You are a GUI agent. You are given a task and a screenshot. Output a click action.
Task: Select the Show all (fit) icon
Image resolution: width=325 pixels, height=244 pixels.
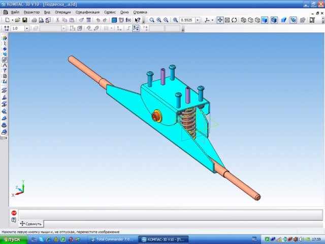click(x=227, y=20)
